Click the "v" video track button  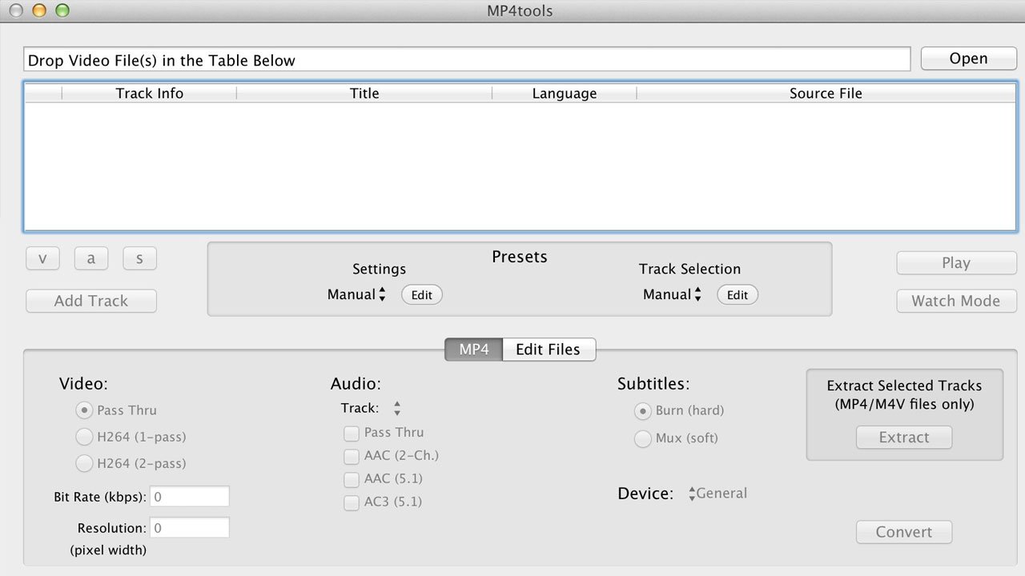tap(42, 258)
